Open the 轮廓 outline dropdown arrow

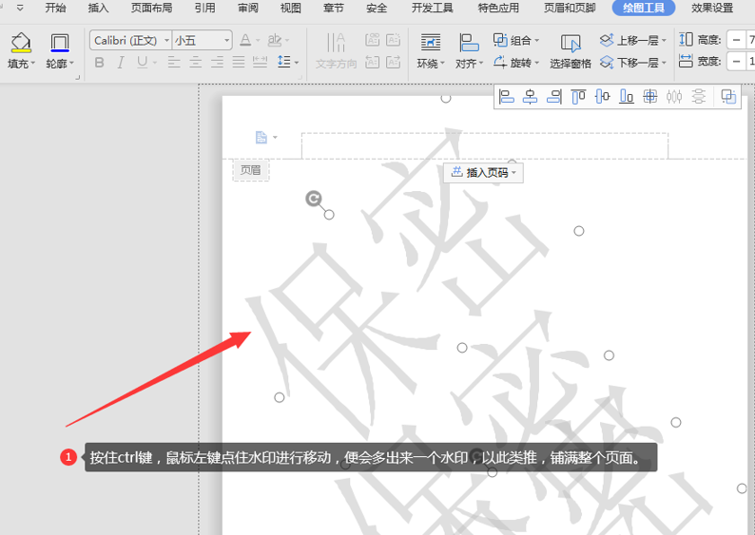(71, 63)
